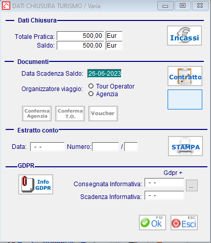Focus the Scadenza Informativa date field
This screenshot has height=243, width=211.
[x=165, y=195]
